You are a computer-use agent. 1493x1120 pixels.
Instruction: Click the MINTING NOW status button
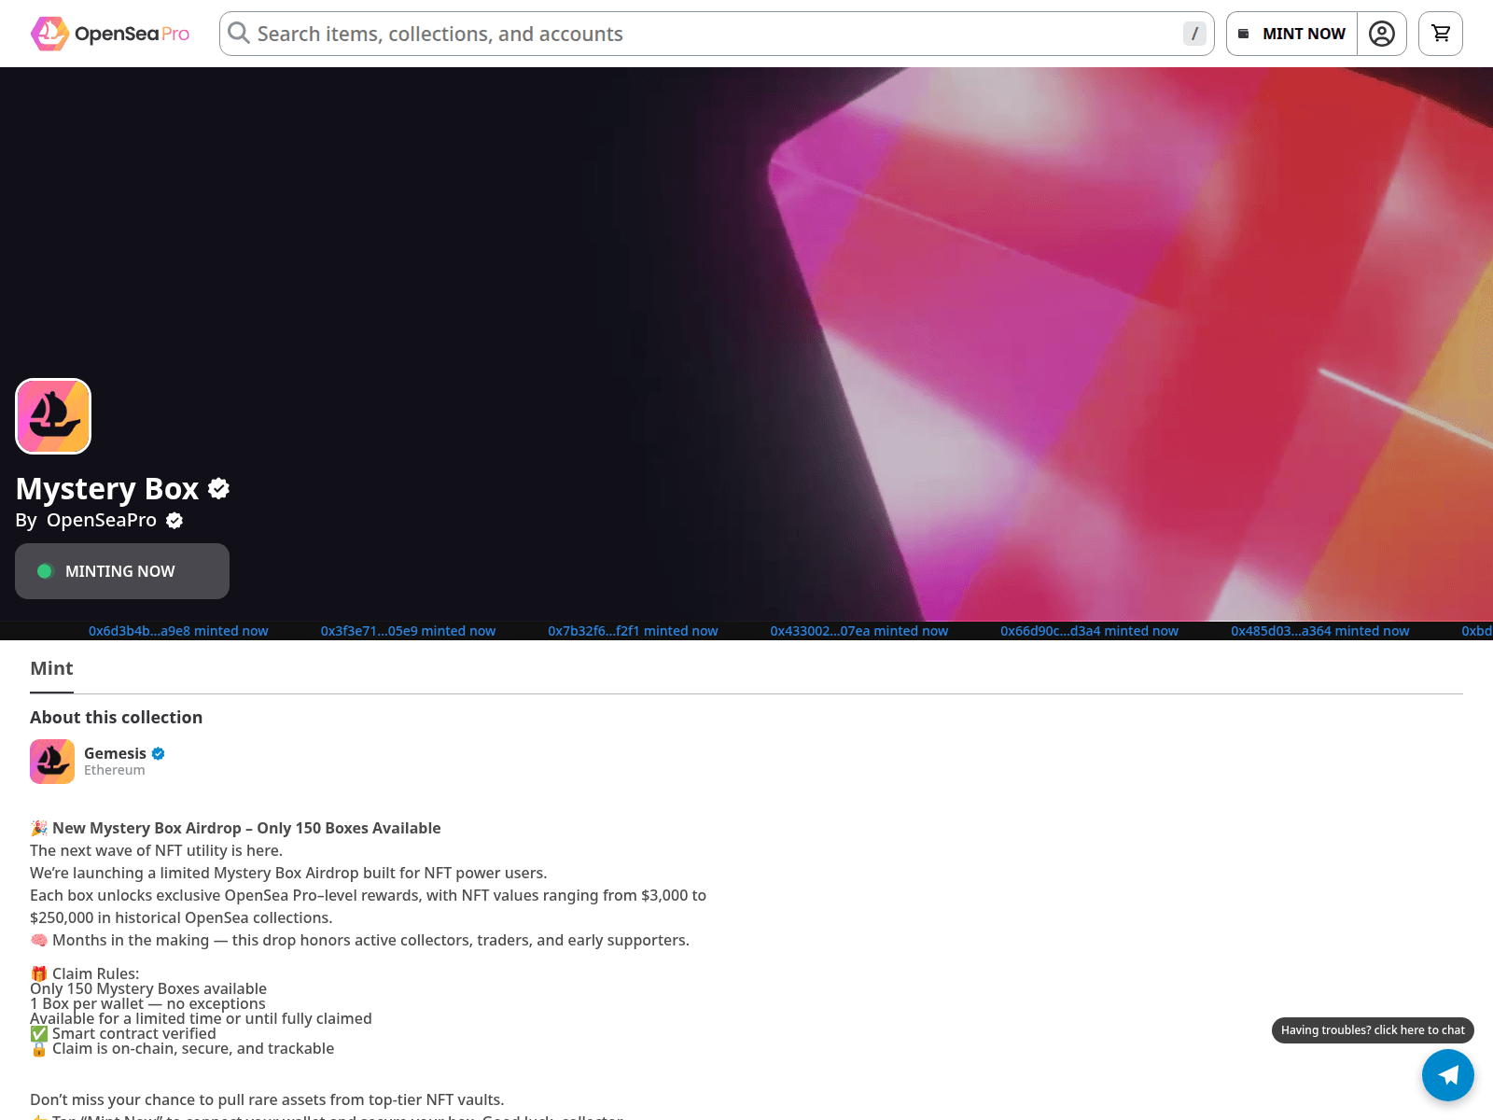(x=122, y=571)
